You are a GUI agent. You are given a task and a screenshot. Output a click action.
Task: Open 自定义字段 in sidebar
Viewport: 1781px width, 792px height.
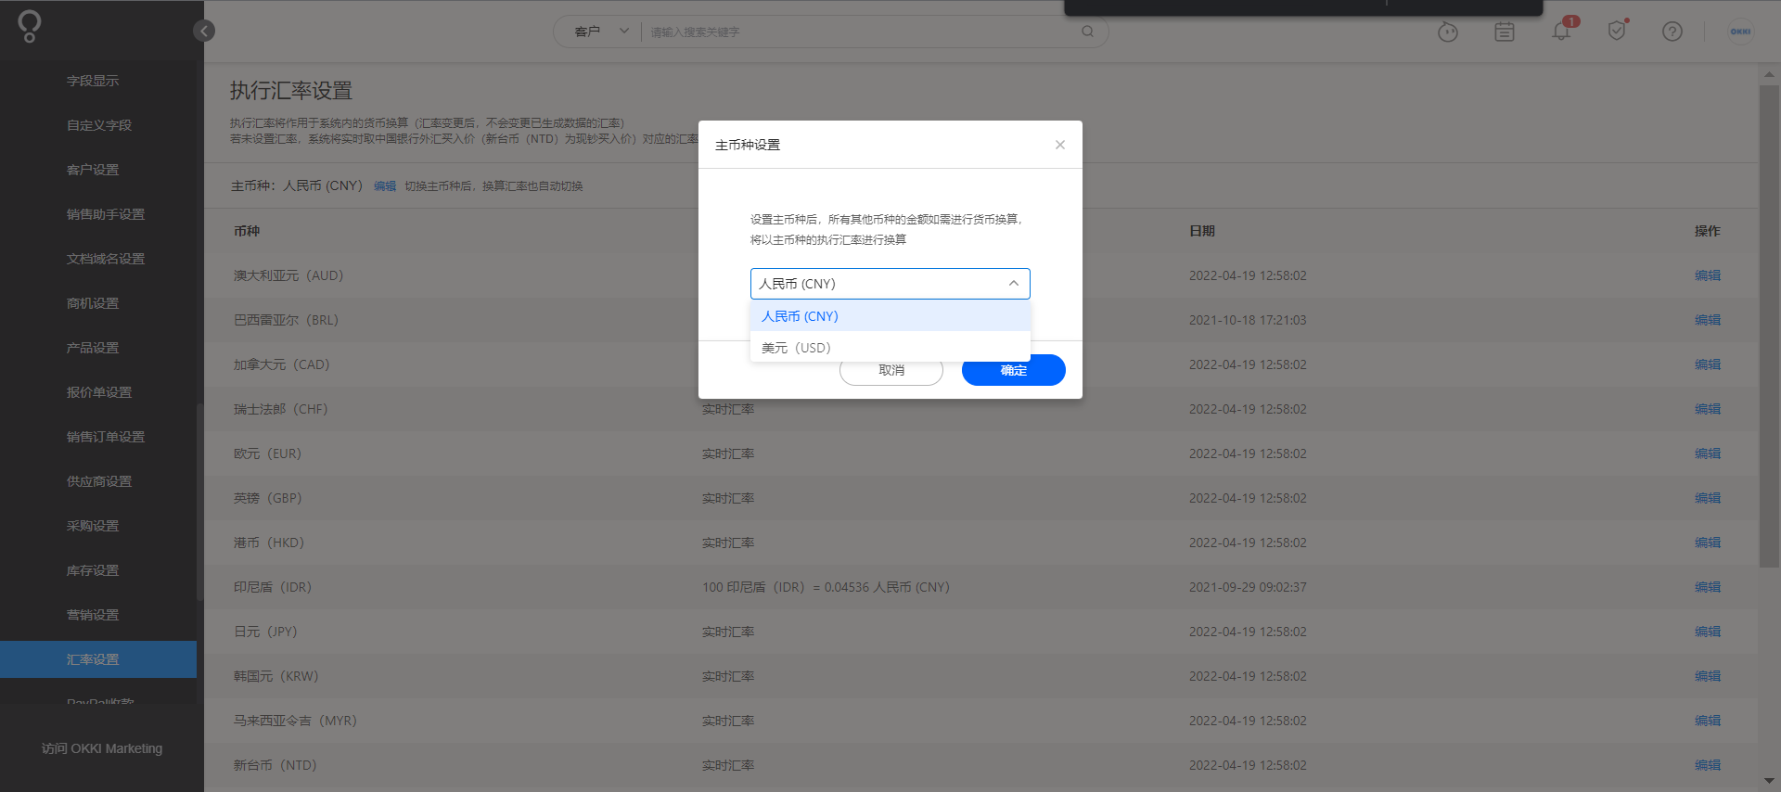(99, 125)
